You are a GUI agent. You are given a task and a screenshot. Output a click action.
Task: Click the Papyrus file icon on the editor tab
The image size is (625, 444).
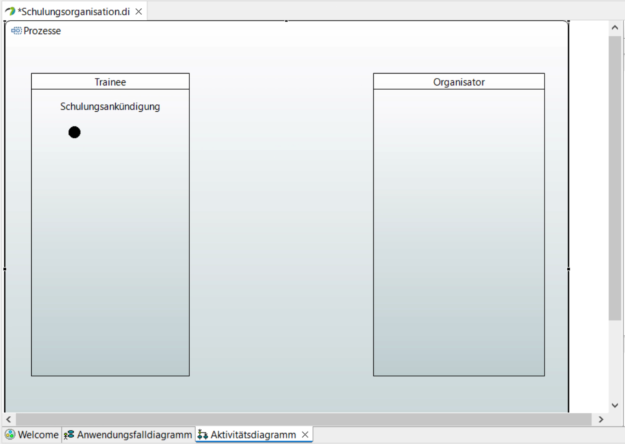10,11
